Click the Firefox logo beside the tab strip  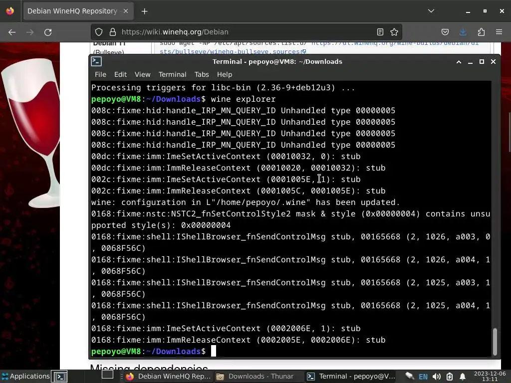10,11
